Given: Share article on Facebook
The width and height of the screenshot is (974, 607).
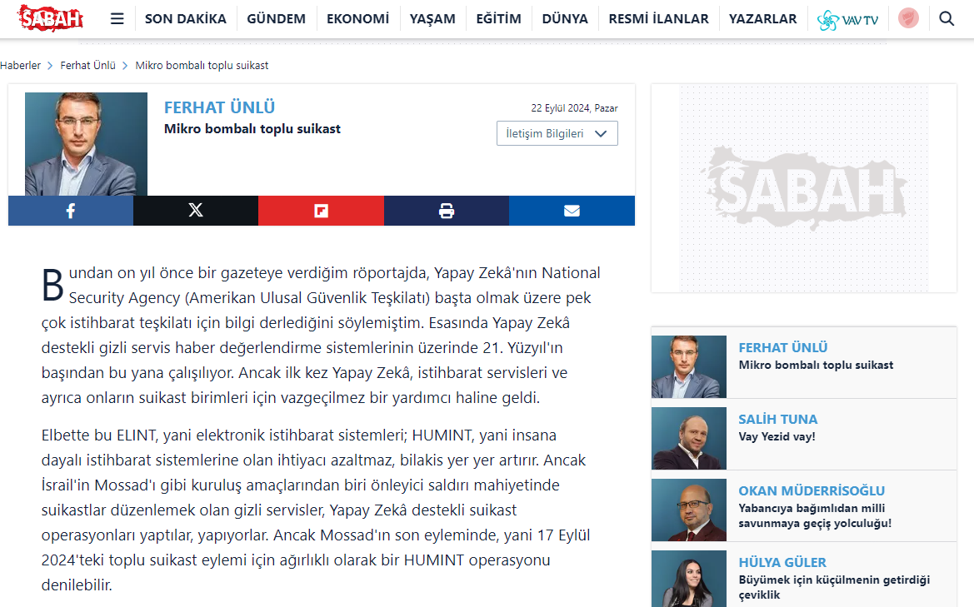Looking at the screenshot, I should [71, 211].
